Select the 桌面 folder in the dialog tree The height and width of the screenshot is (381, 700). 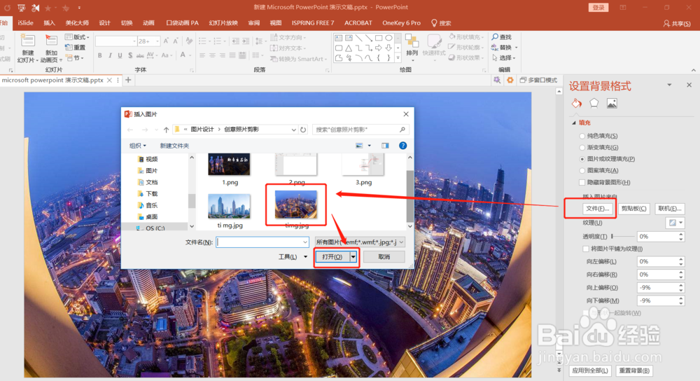point(147,216)
